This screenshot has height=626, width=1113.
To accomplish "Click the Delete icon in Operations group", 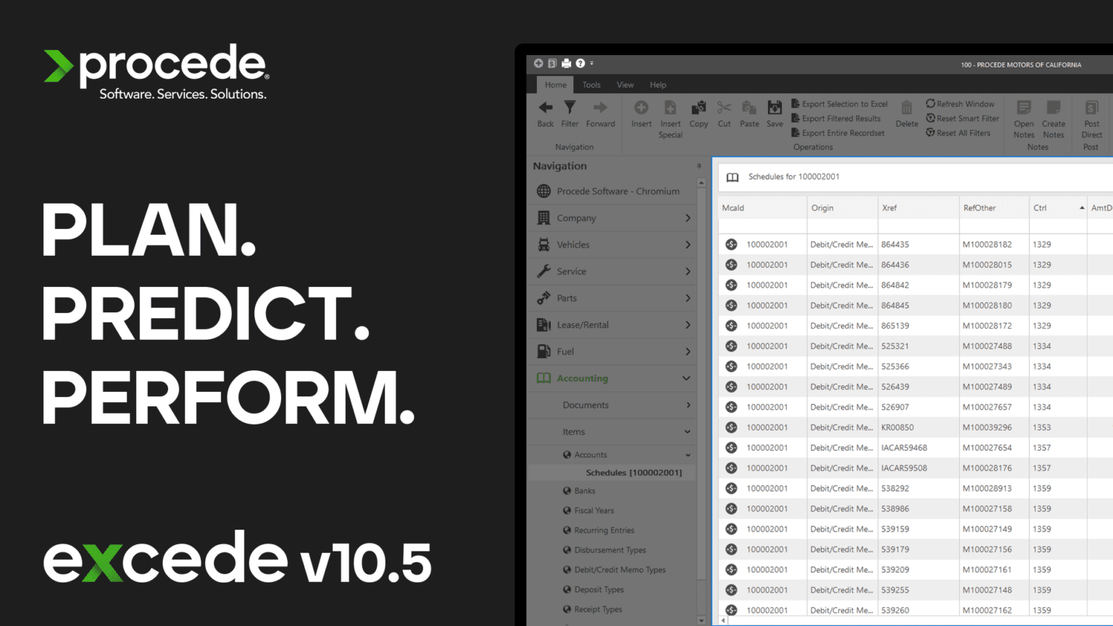I will point(906,116).
